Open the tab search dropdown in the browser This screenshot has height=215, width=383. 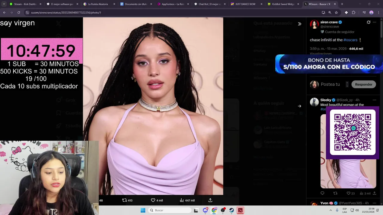click(4, 4)
